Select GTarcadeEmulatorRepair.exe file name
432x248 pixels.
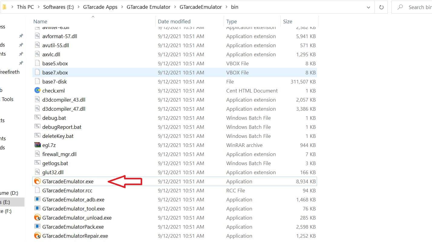pos(75,236)
